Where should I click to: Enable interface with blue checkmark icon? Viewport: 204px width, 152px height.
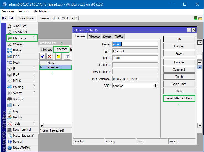(42, 56)
